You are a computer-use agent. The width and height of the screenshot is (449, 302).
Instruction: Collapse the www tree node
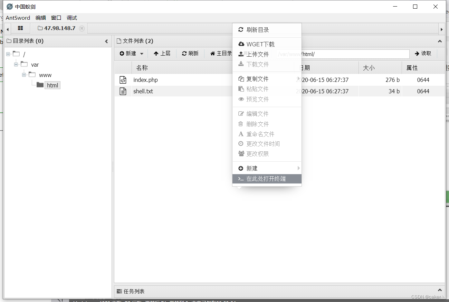click(24, 75)
